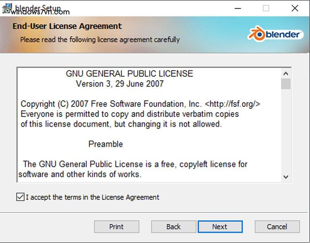Image resolution: width=310 pixels, height=243 pixels.
Task: Minimize the Blender Setup window
Action: tap(237, 8)
